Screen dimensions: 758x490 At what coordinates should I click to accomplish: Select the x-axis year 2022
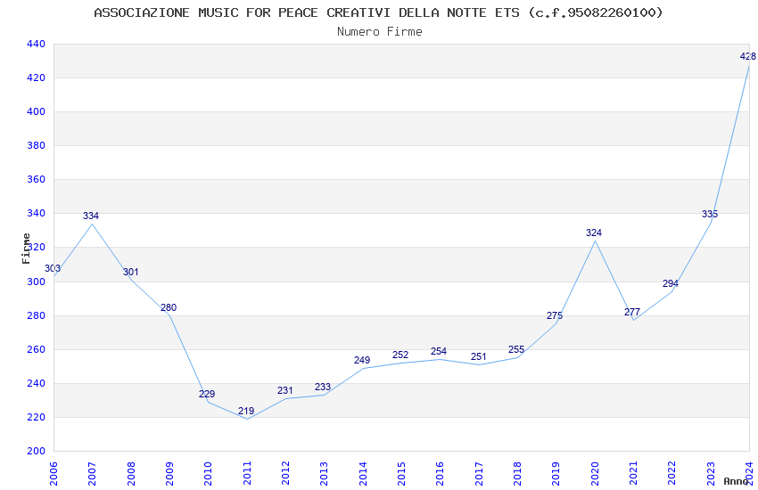click(x=672, y=473)
